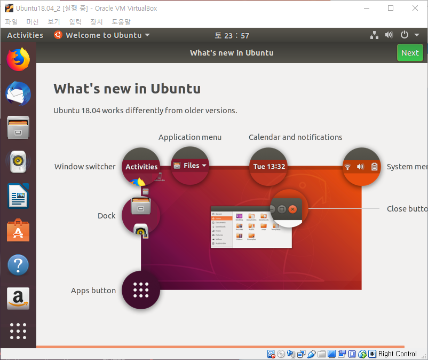Click the Ubuntu 18.04 works differently text
Image resolution: width=428 pixels, height=360 pixels.
pos(145,111)
